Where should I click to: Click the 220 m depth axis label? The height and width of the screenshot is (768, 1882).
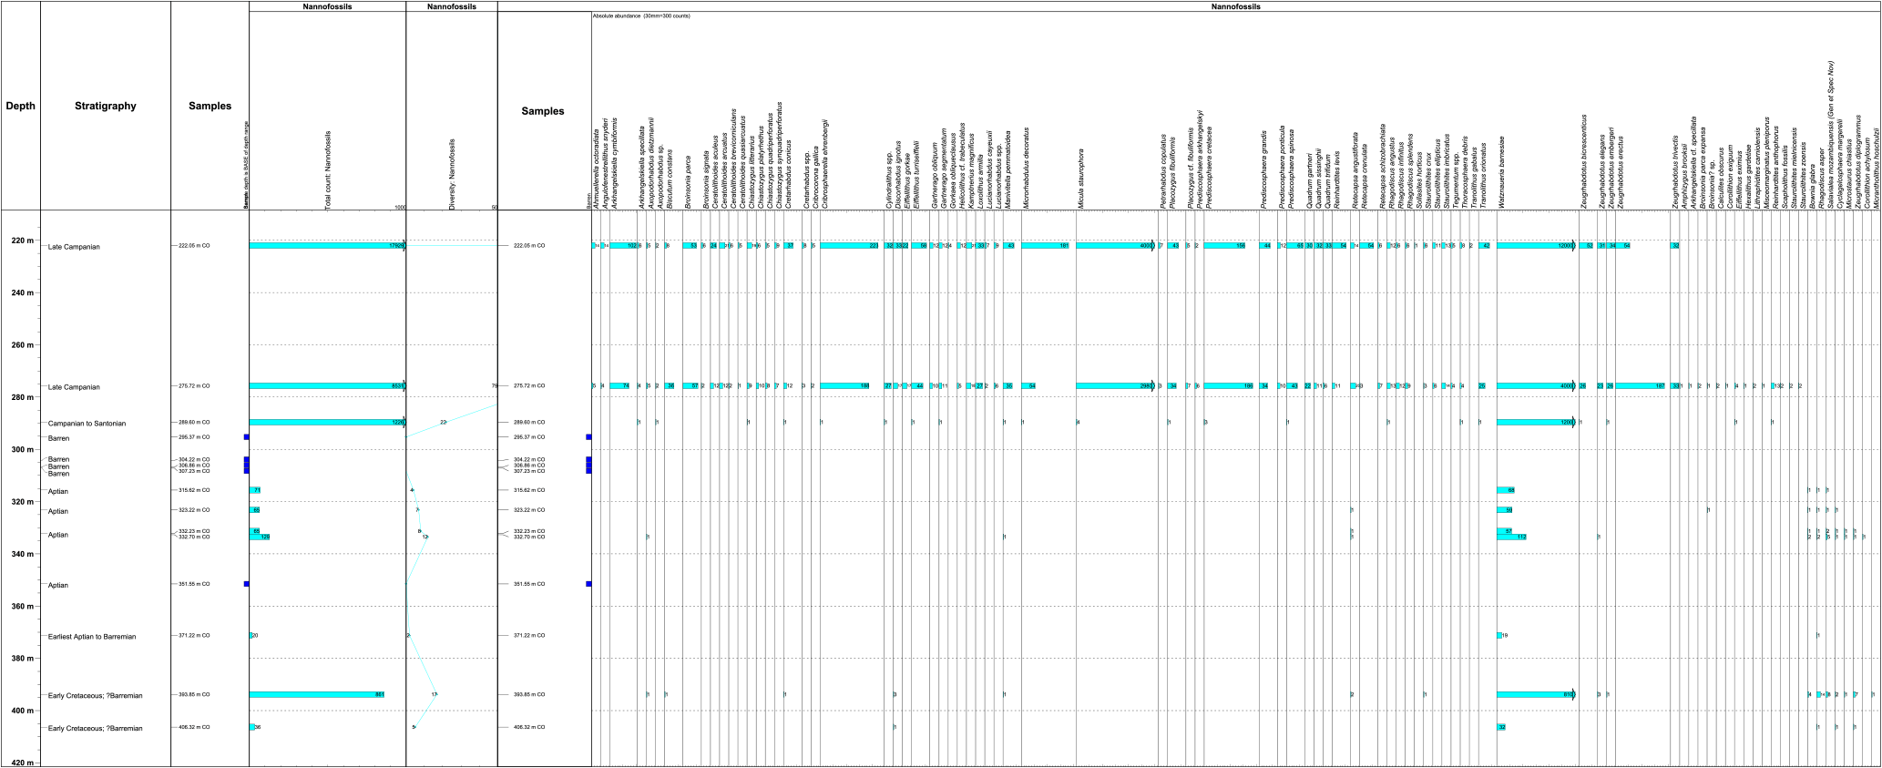click(x=23, y=241)
